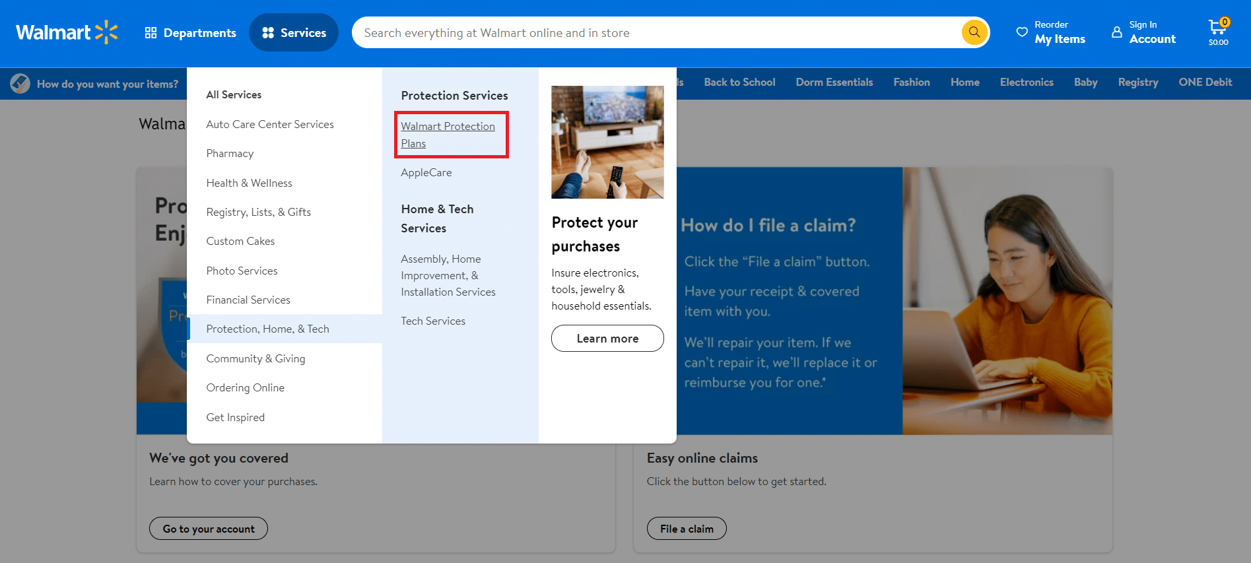Open Community & Giving category
Image resolution: width=1251 pixels, height=563 pixels.
click(x=255, y=358)
